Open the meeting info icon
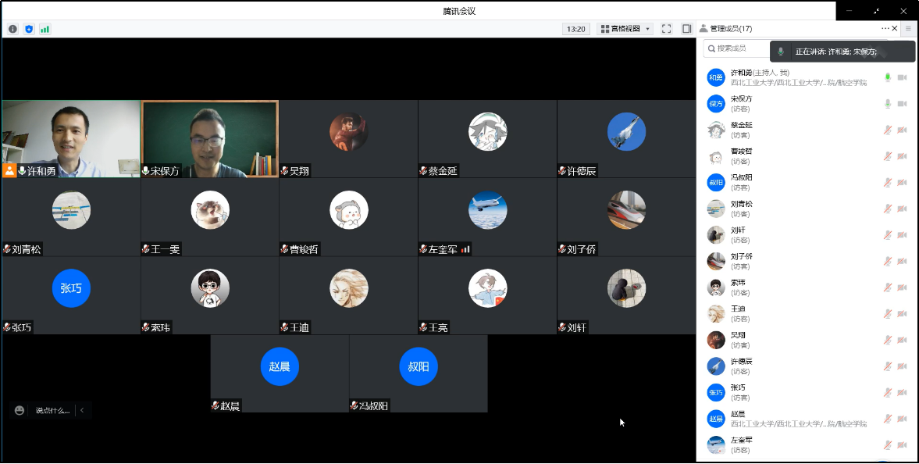This screenshot has height=464, width=919. point(12,29)
